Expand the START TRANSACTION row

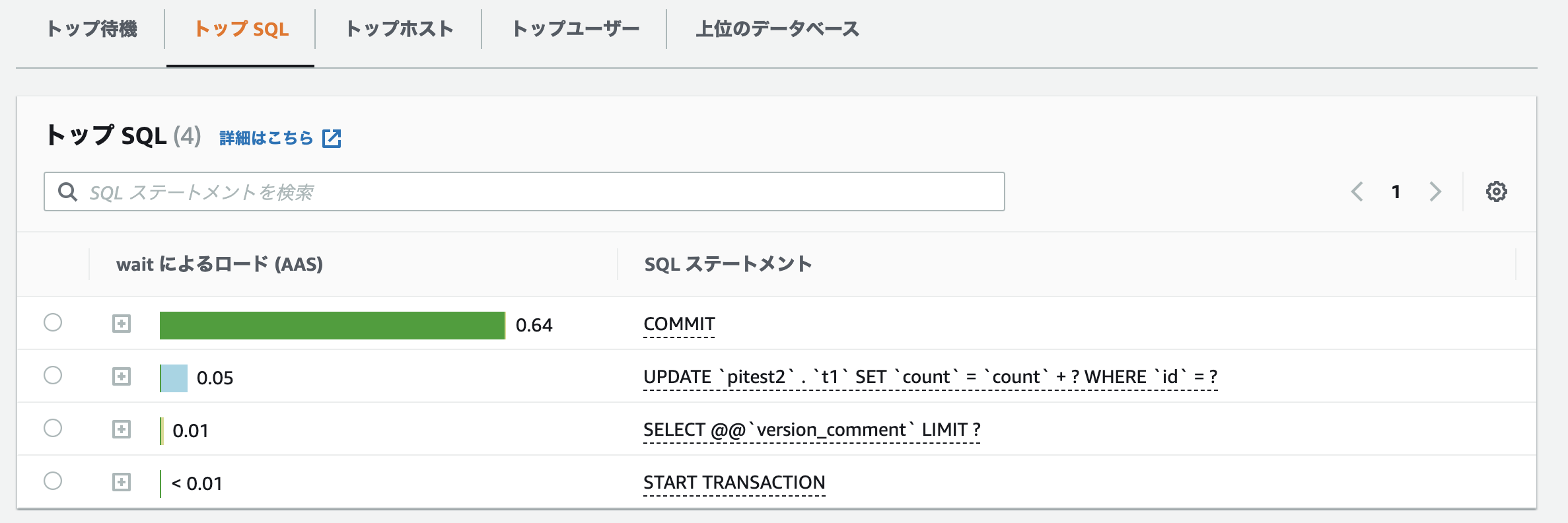pyautogui.click(x=122, y=482)
